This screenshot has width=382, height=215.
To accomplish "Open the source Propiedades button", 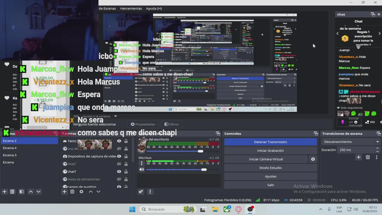I will (x=143, y=124).
